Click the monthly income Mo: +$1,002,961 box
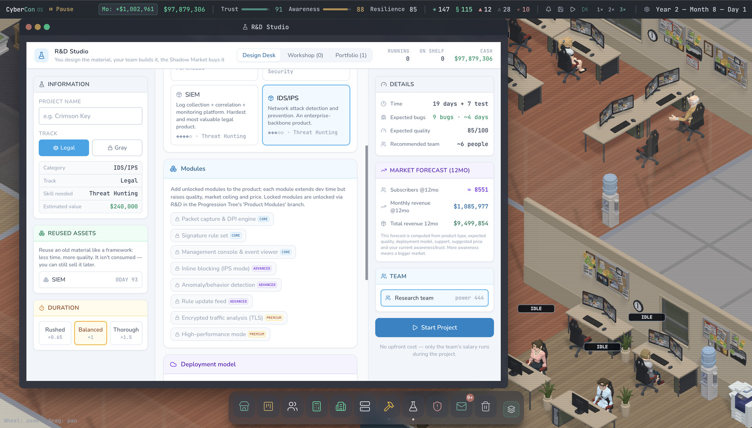The height and width of the screenshot is (428, 752). pos(128,9)
